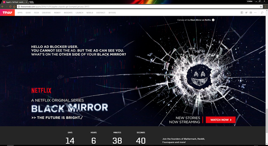268x146 pixels.
Task: Reload the page
Action: (x=10, y=7)
